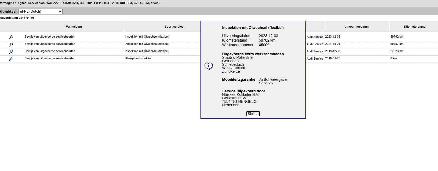Select the Huiskes-Kokkeler B.V. dealer name
438x171 pixels.
tap(240, 94)
